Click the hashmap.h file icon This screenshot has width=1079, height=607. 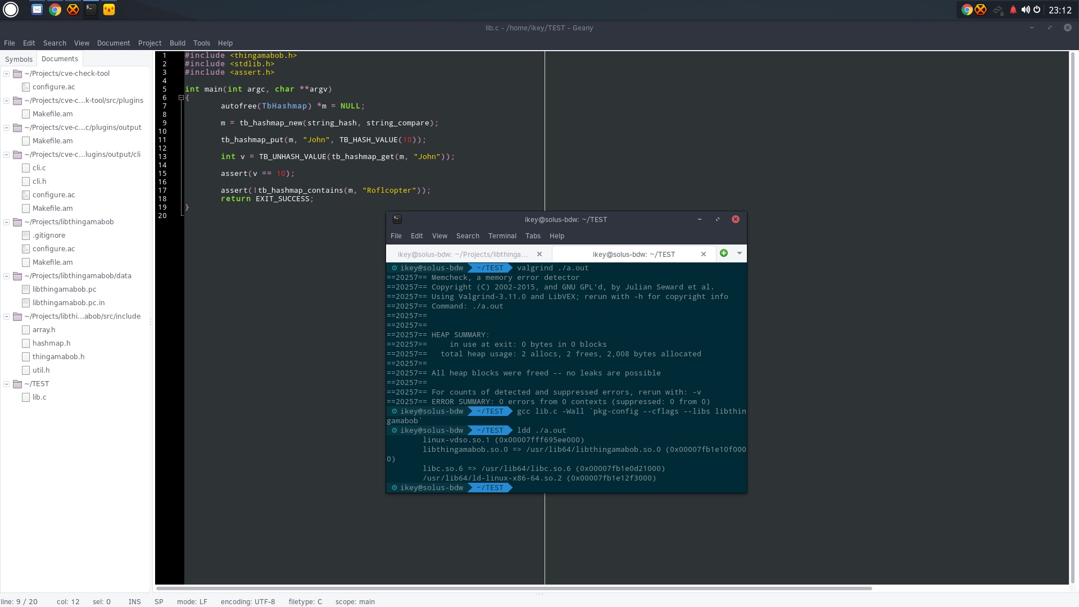tap(26, 343)
